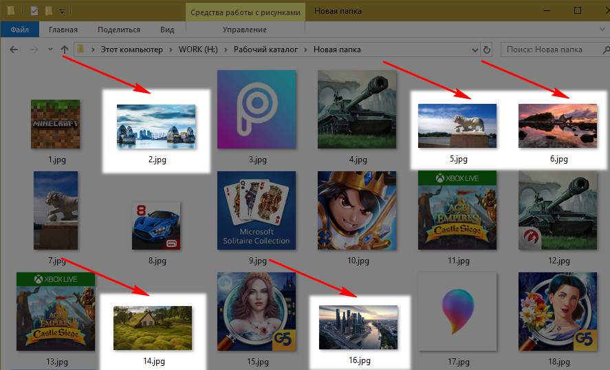Image resolution: width=610 pixels, height=370 pixels.
Task: Open the Поделиться ribbon tab
Action: click(x=119, y=30)
